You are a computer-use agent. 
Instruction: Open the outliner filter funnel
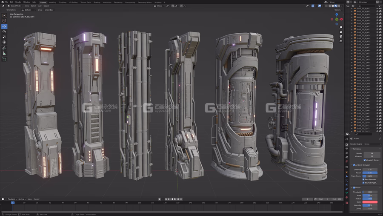pyautogui.click(x=380, y=6)
